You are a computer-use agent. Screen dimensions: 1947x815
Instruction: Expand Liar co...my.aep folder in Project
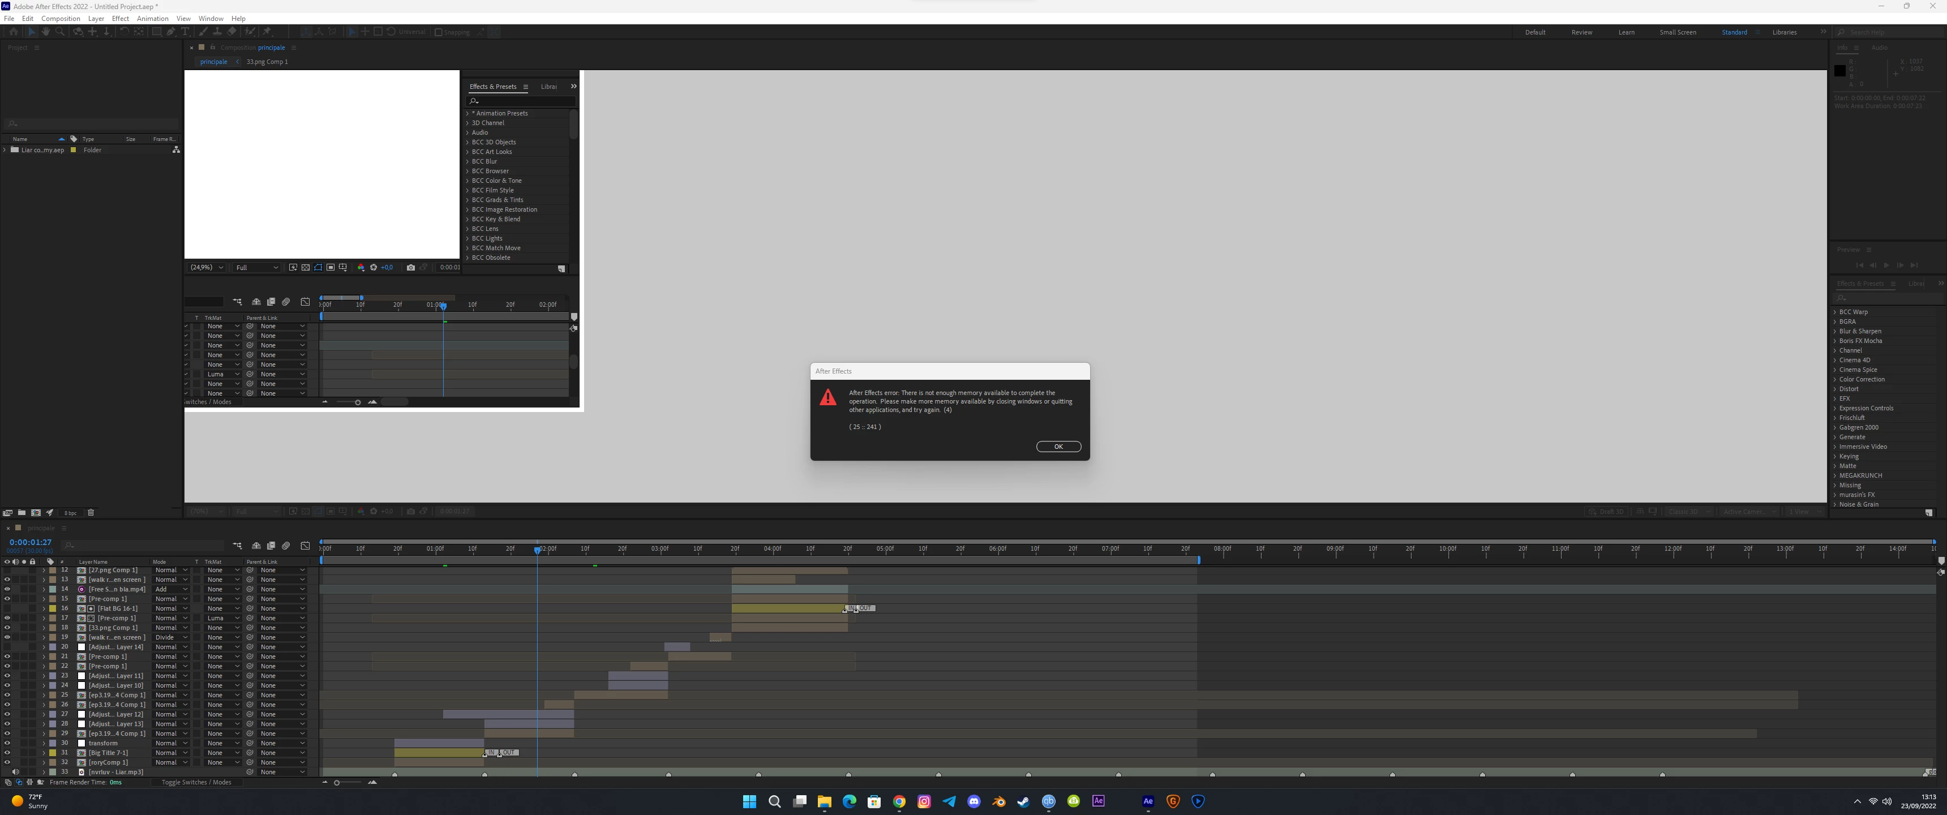(5, 149)
